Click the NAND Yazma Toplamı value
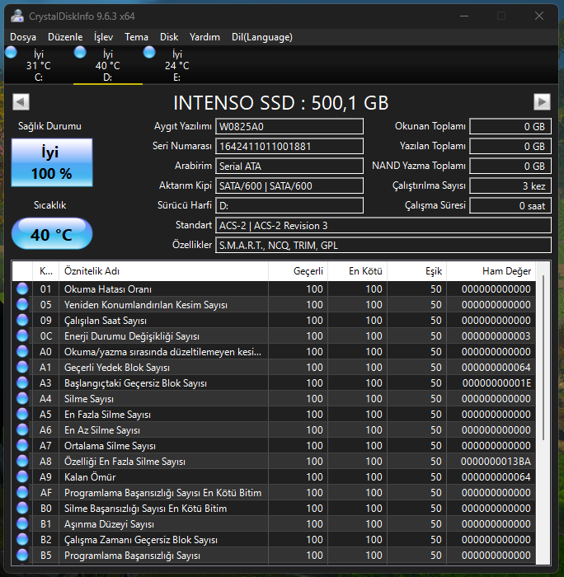The width and height of the screenshot is (564, 577). coord(510,167)
